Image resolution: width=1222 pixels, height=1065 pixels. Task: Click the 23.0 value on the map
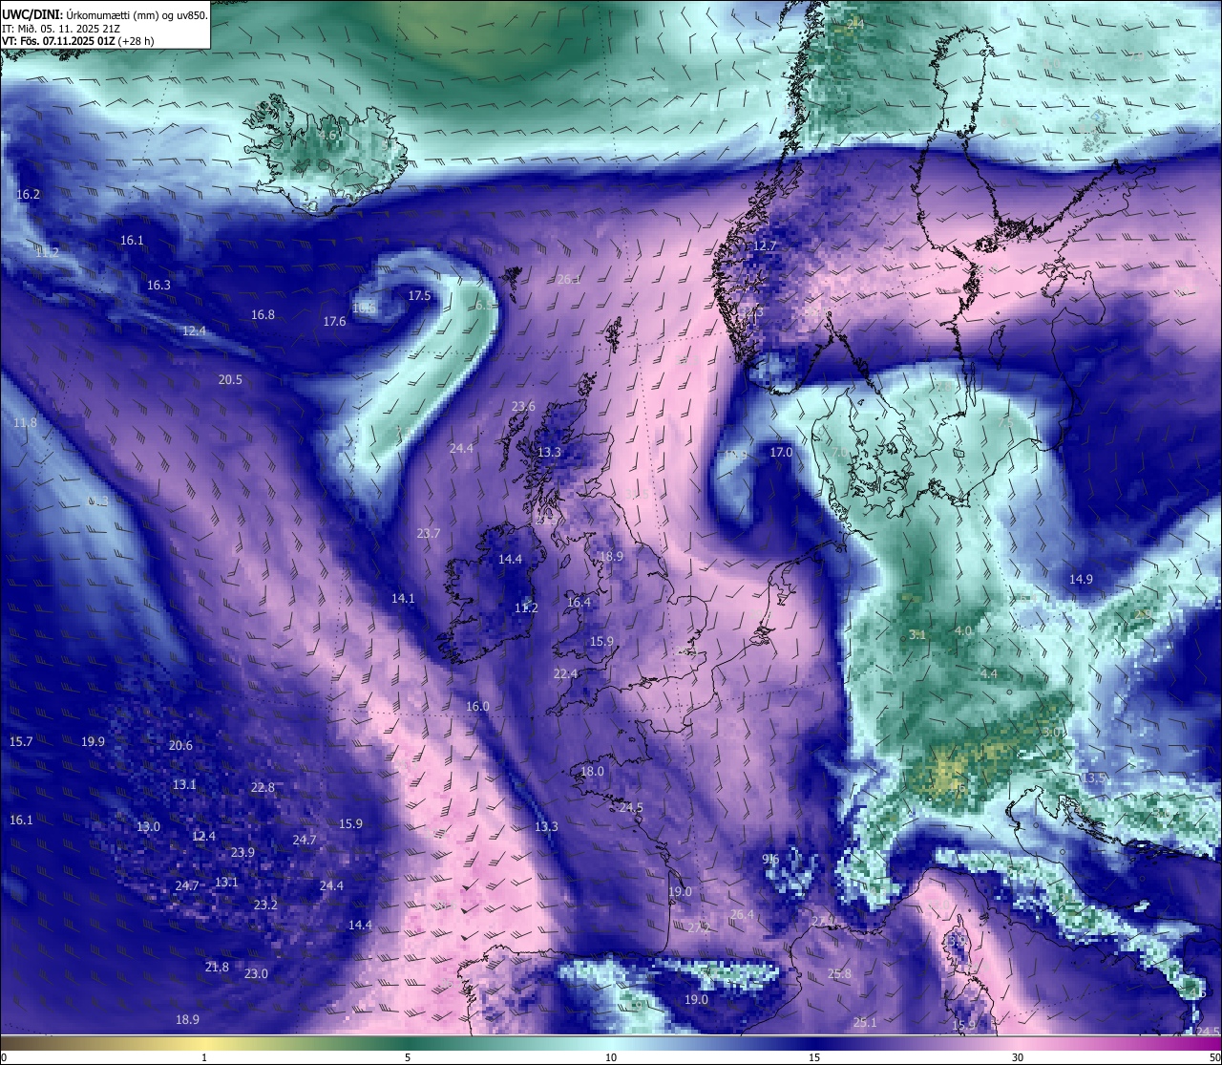click(256, 973)
